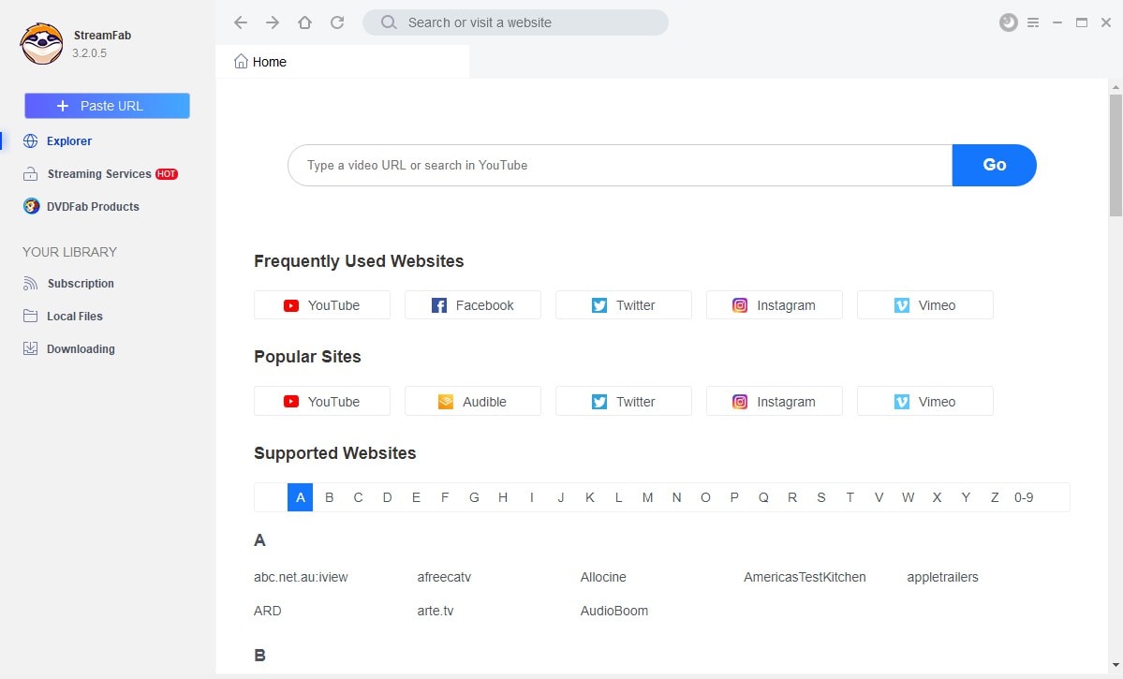
Task: Open the hamburger menu icon
Action: [1033, 22]
